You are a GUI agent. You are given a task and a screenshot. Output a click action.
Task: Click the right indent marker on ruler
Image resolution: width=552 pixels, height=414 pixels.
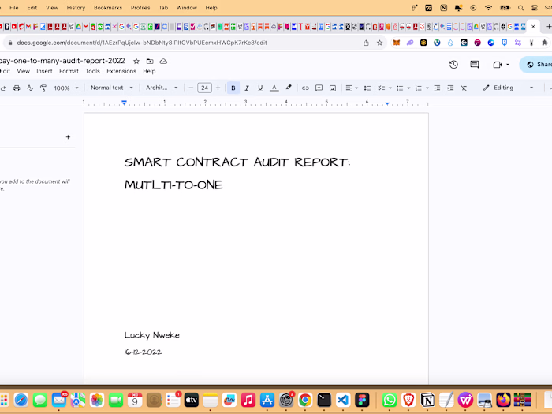tap(387, 103)
